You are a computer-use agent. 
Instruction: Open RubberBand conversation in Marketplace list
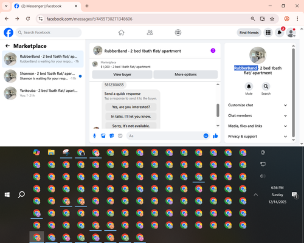click(43, 59)
